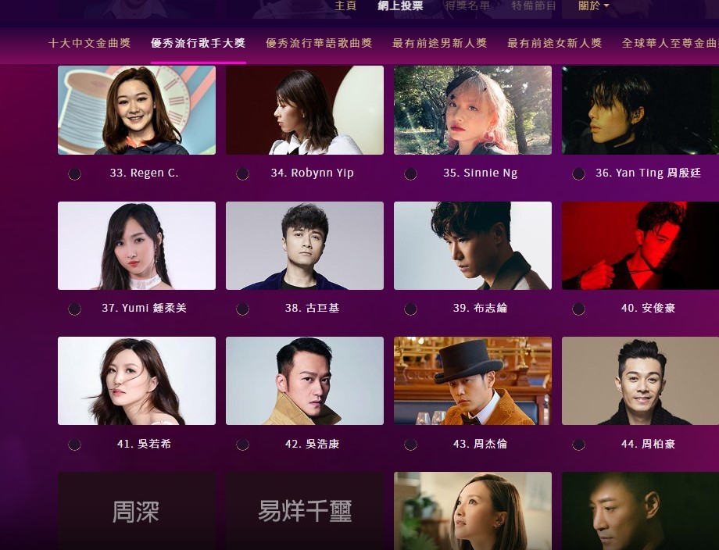The image size is (719, 550).
Task: Pick the radio button for 41. 吳若希
Action: pos(74,445)
